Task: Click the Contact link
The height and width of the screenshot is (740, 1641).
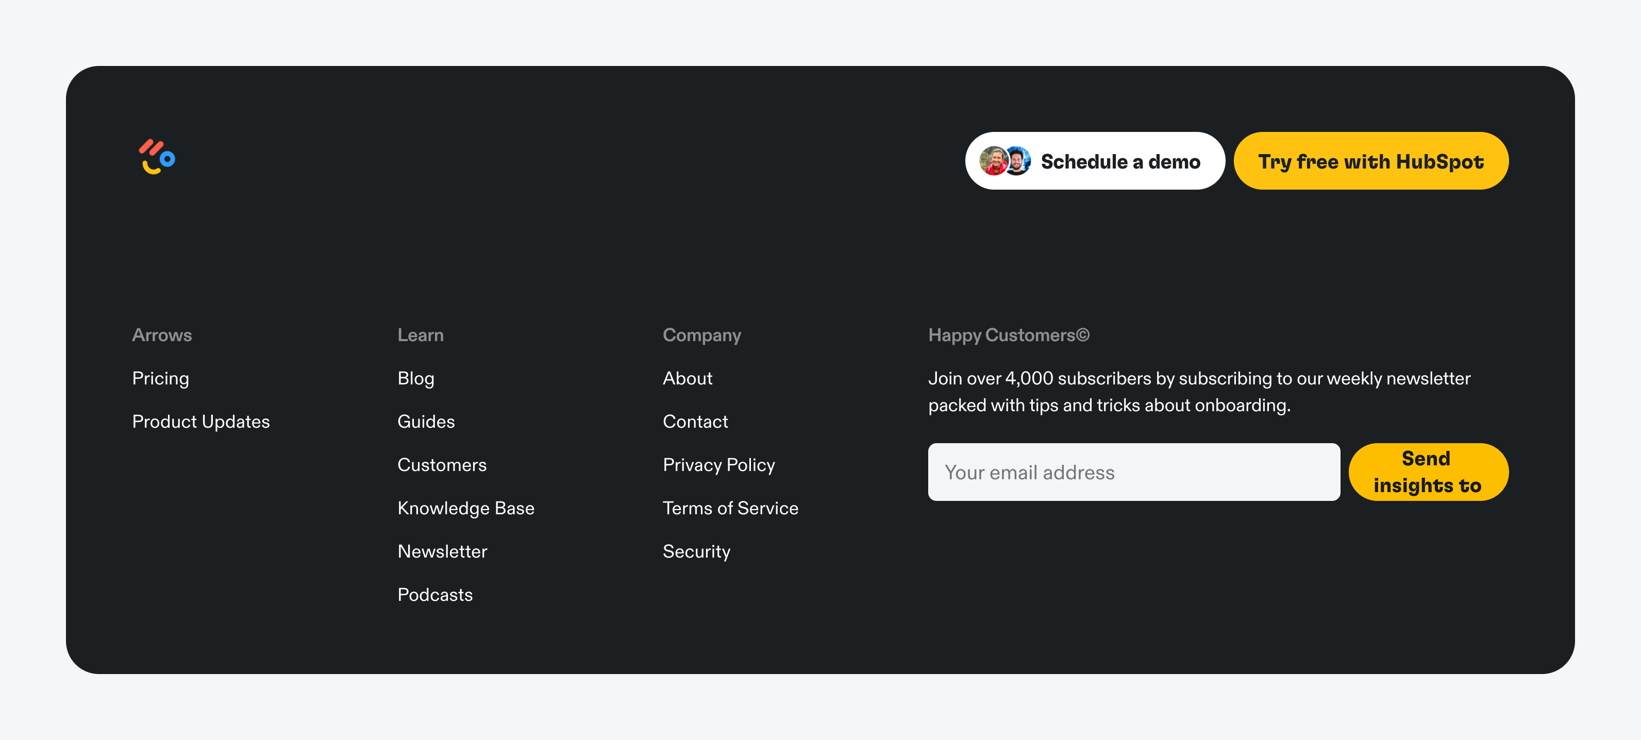Action: tap(695, 422)
